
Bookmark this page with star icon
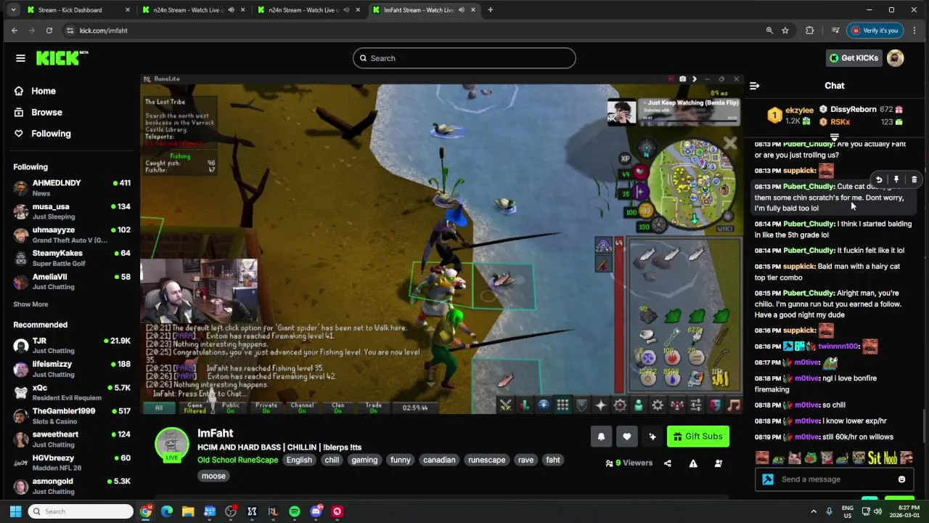point(785,31)
